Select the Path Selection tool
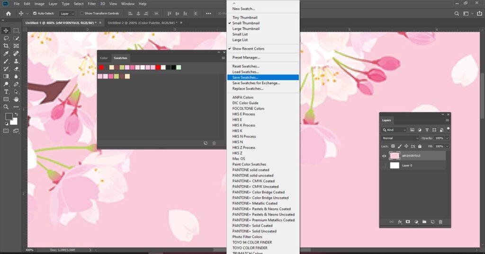The height and width of the screenshot is (254, 485). tap(16, 92)
